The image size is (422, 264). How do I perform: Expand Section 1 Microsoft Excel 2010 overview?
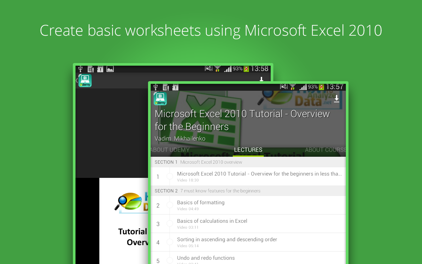pyautogui.click(x=248, y=162)
